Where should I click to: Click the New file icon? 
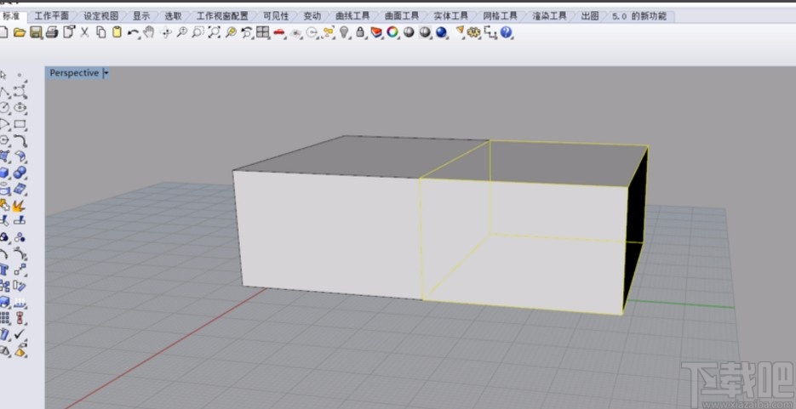tap(3, 33)
